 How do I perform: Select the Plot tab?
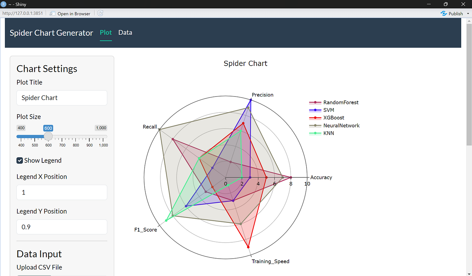point(106,32)
